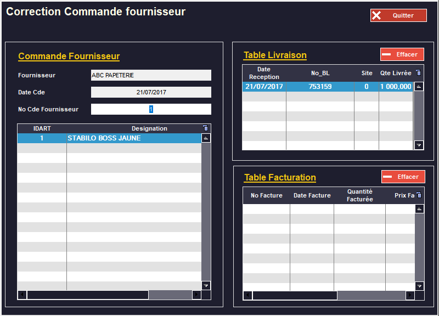
Task: Click Effacer in Table Facturation panel
Action: click(403, 177)
